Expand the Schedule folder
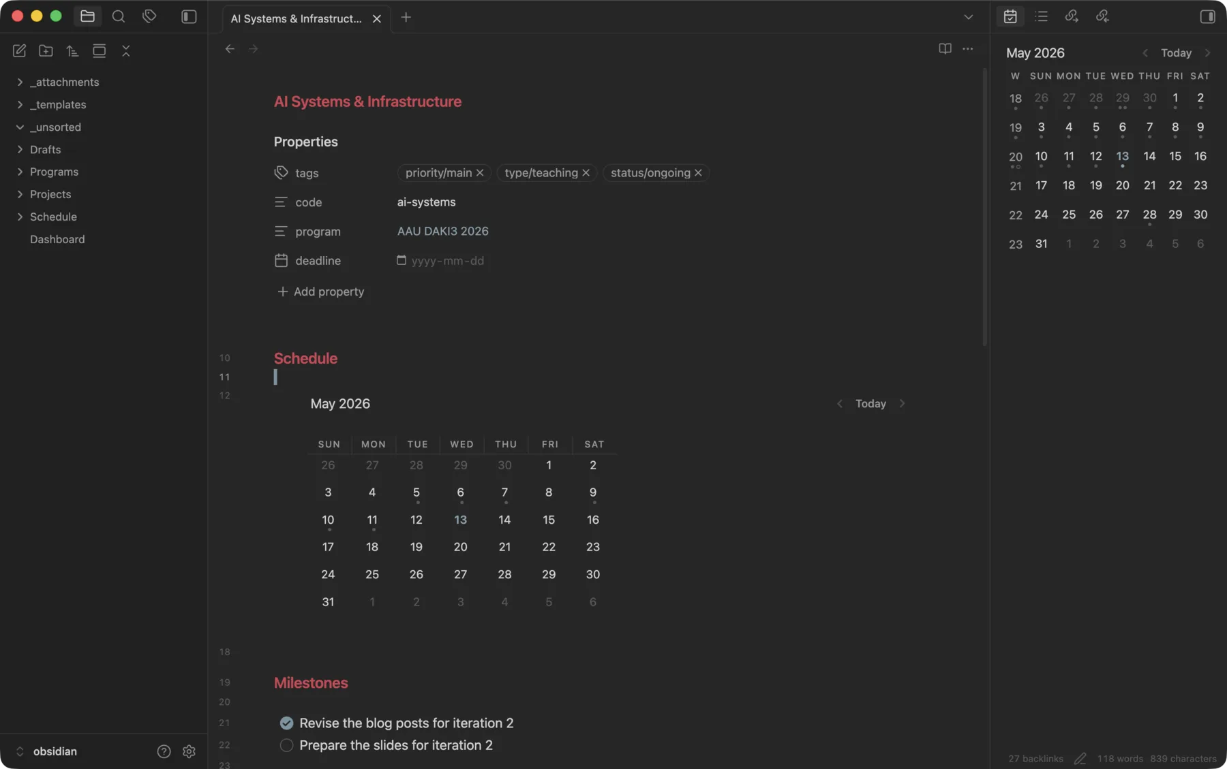The width and height of the screenshot is (1227, 769). click(20, 217)
